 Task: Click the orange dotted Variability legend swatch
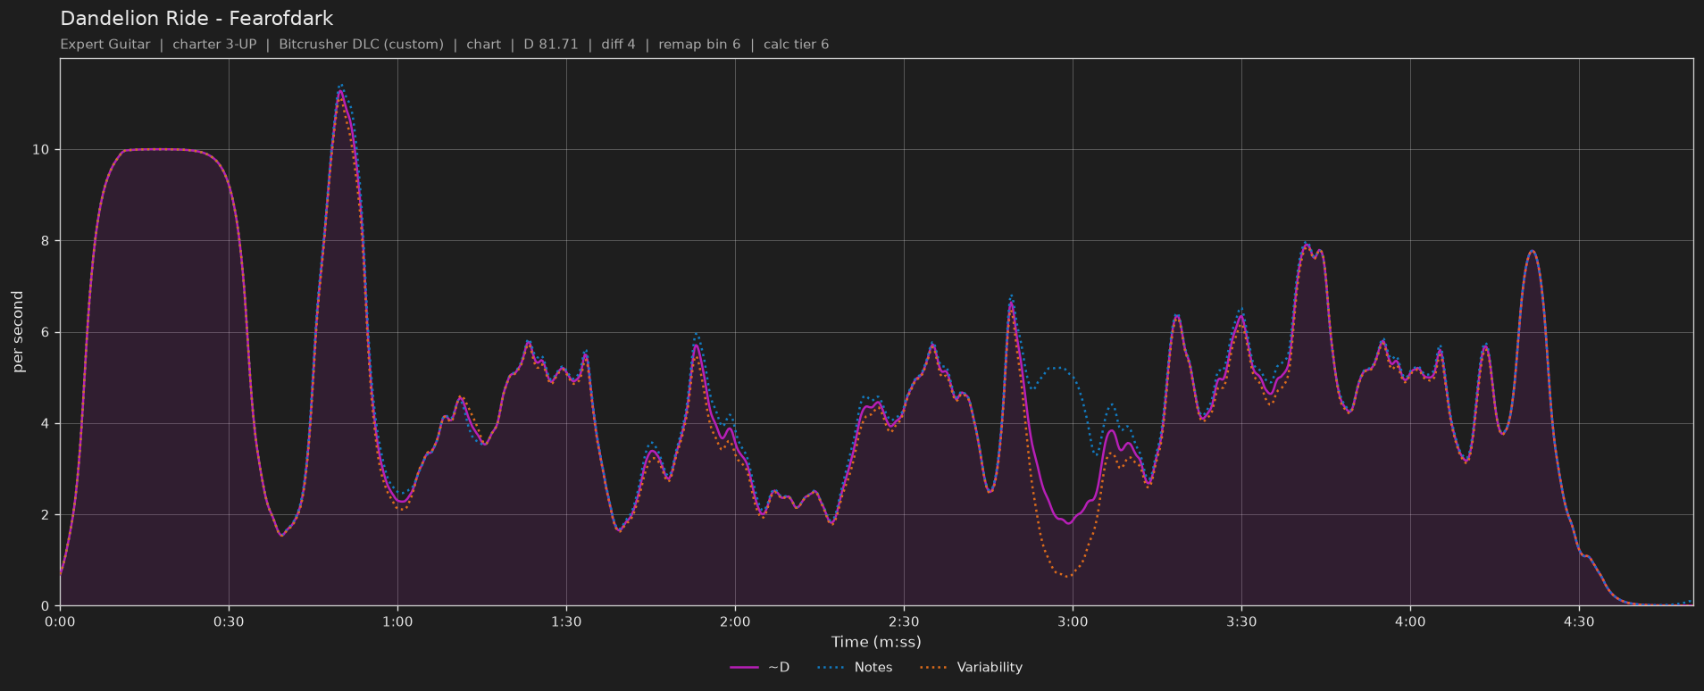(x=933, y=668)
